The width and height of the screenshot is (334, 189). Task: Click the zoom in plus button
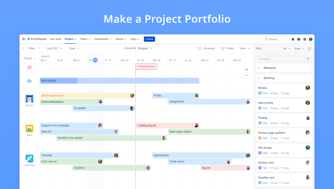tap(246, 70)
